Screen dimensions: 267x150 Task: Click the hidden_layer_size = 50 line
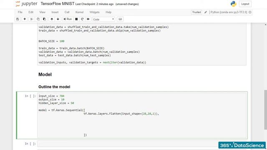(x=56, y=103)
